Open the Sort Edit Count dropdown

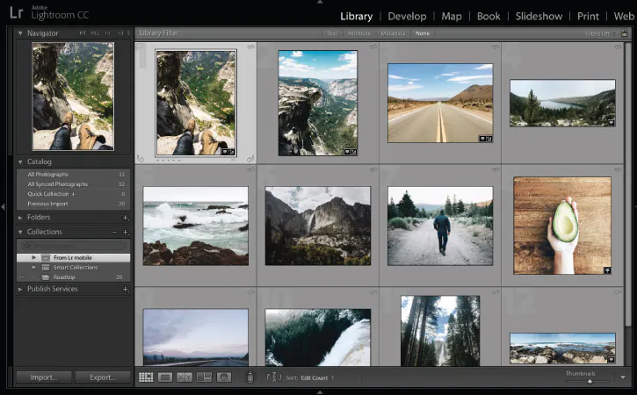click(317, 377)
